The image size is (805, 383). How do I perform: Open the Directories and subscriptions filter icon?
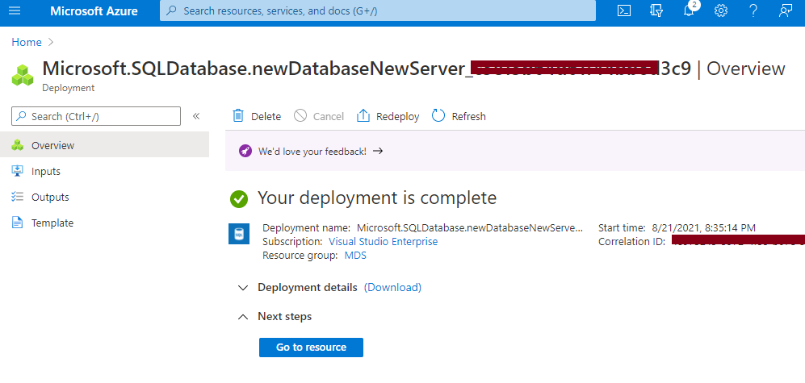(x=656, y=11)
